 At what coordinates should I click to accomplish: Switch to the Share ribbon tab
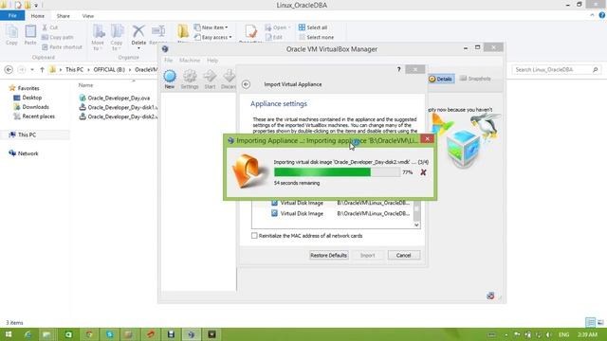point(64,16)
